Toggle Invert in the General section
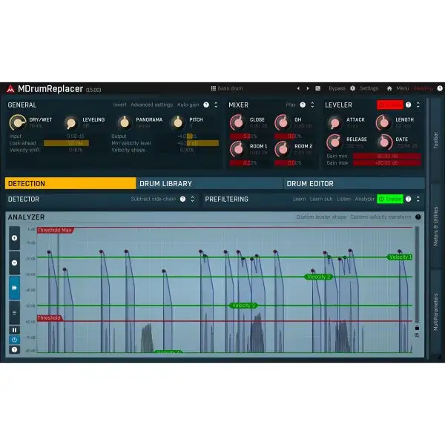The width and height of the screenshot is (445, 445). [x=119, y=105]
